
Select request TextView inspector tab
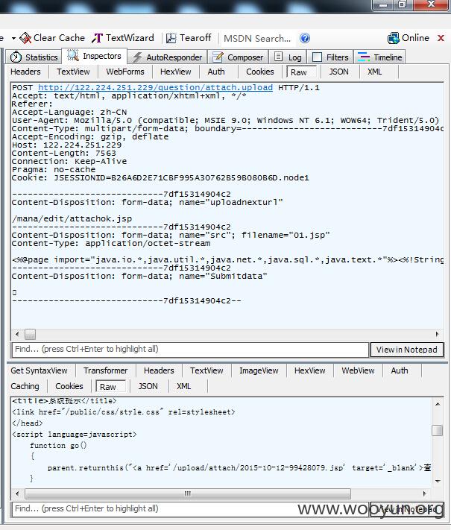pos(73,72)
